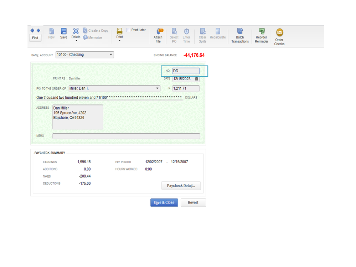Create a New check

[52, 34]
